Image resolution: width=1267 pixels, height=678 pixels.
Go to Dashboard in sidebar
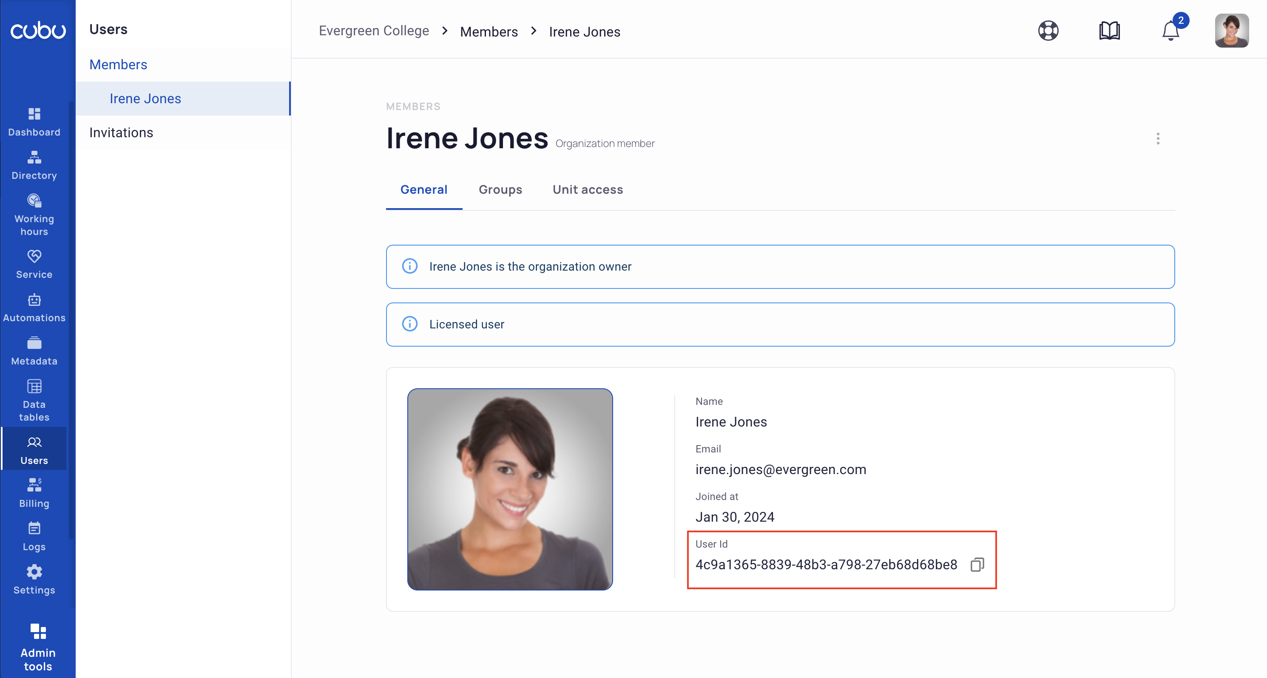pyautogui.click(x=34, y=122)
